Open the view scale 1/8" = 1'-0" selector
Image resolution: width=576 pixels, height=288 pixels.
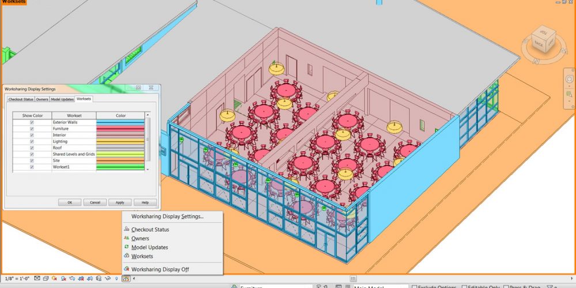[x=17, y=278]
